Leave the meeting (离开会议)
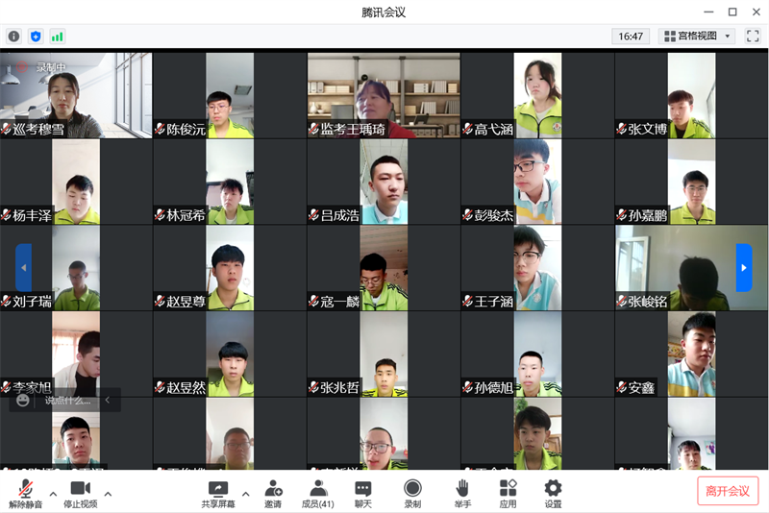The height and width of the screenshot is (513, 769). 728,491
